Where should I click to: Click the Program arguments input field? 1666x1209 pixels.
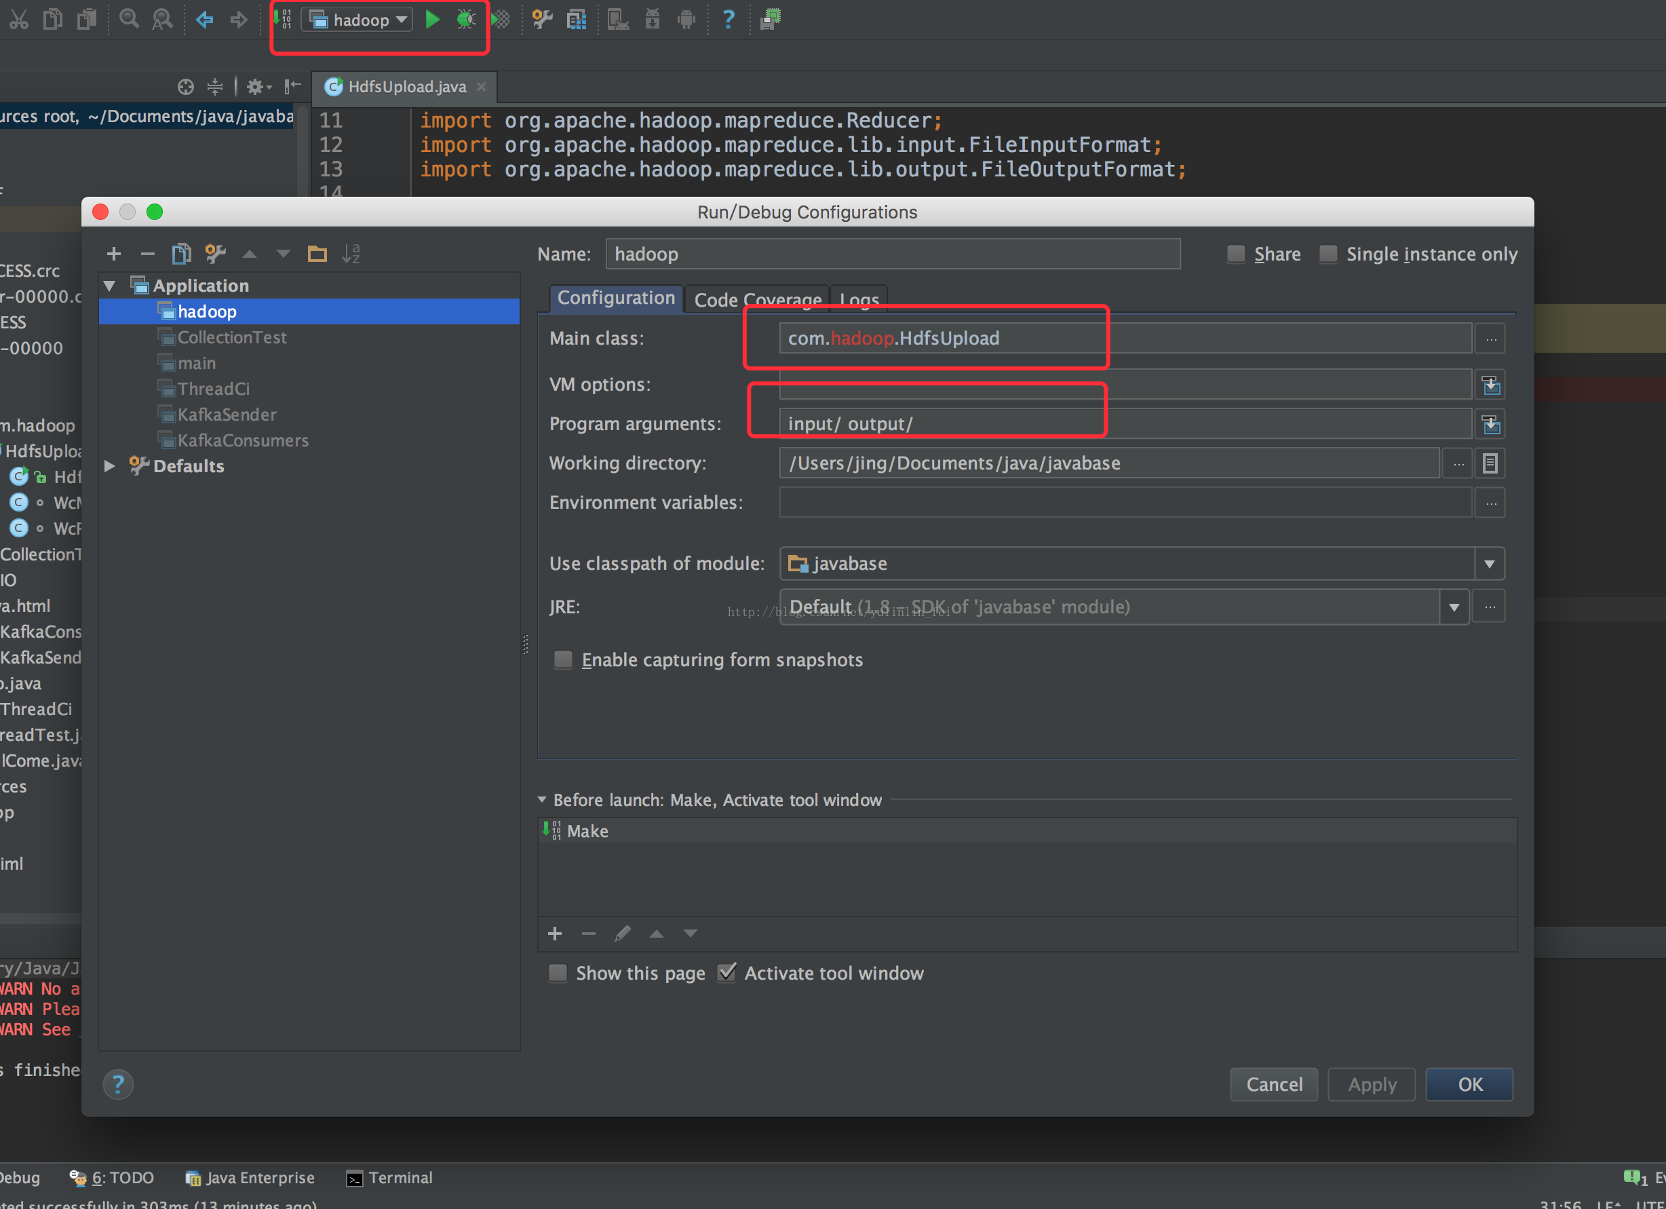[1125, 425]
